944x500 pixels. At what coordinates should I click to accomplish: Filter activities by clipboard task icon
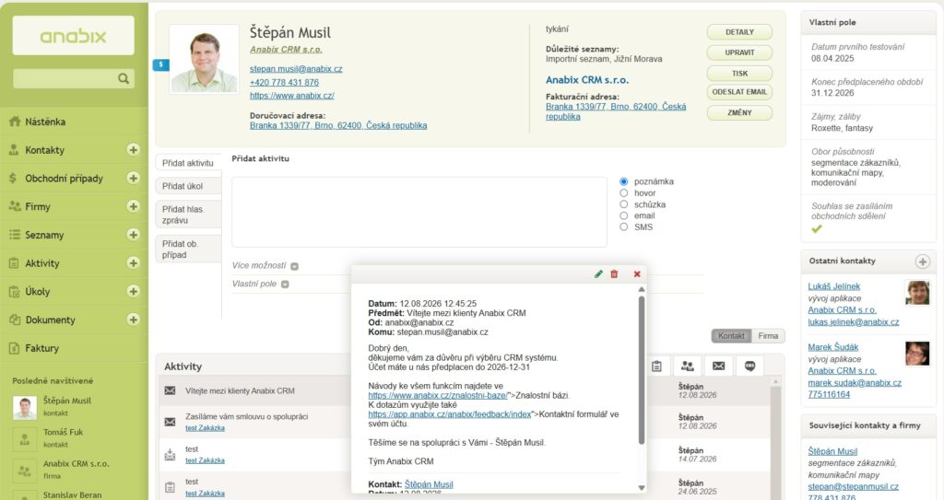[656, 366]
